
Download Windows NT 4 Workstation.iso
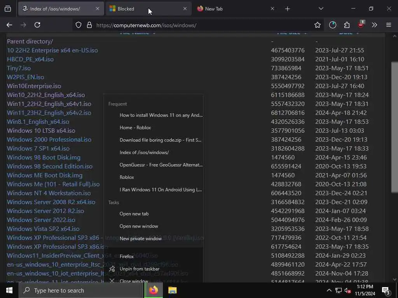click(49, 193)
